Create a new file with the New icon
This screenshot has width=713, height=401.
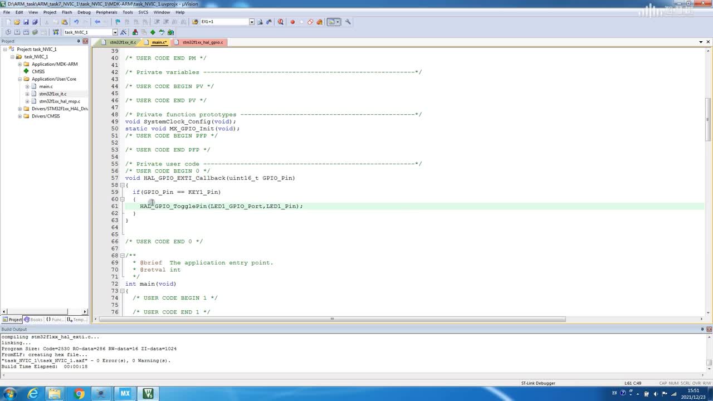(8, 22)
